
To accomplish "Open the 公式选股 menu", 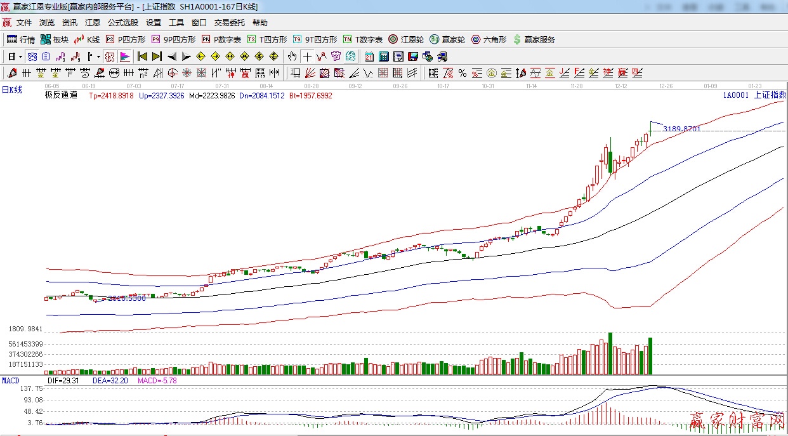I will (x=122, y=23).
